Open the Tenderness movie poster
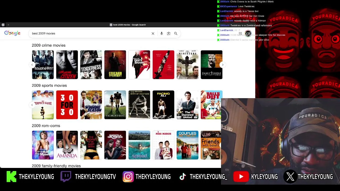This screenshot has height=191, width=340. click(x=91, y=65)
